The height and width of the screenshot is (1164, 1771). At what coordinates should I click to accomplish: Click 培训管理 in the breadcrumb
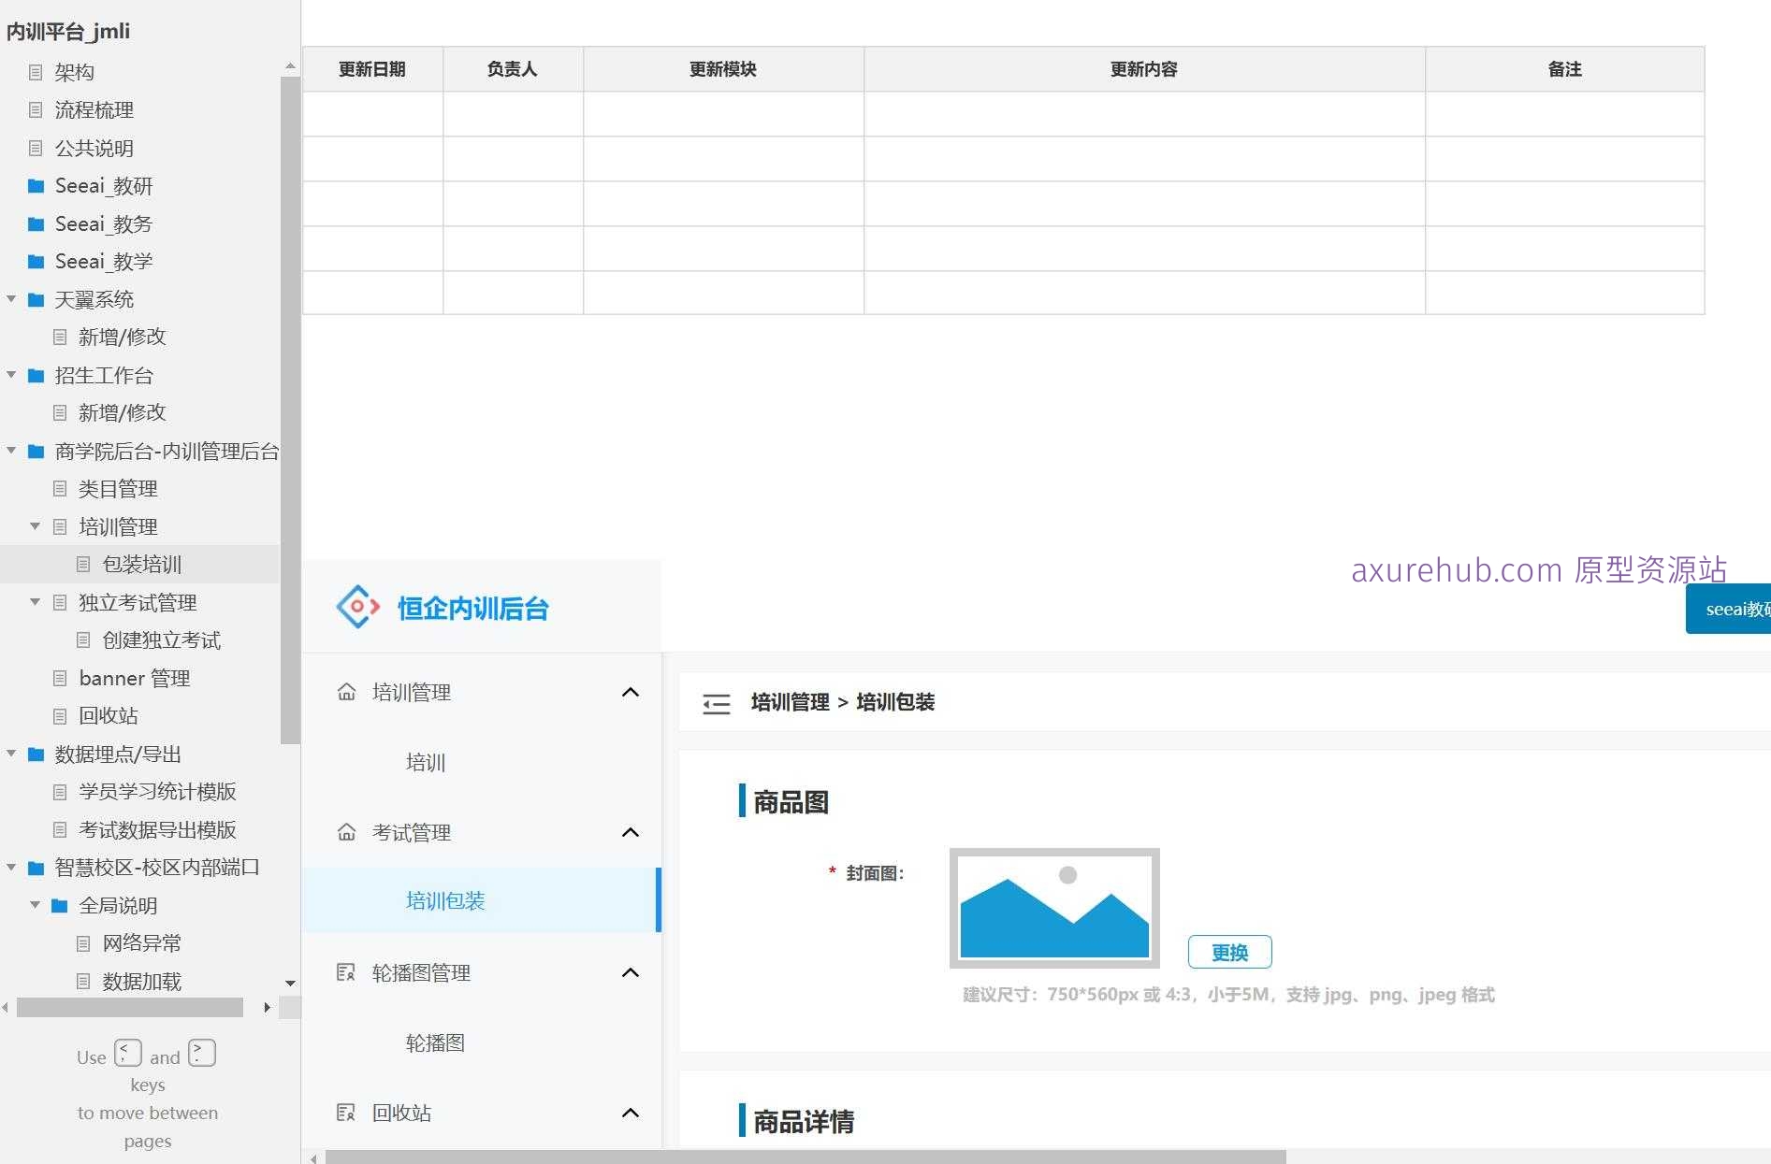coord(790,702)
